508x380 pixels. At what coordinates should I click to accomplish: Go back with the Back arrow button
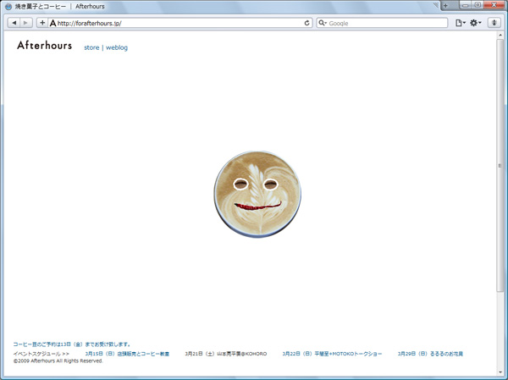pyautogui.click(x=13, y=23)
